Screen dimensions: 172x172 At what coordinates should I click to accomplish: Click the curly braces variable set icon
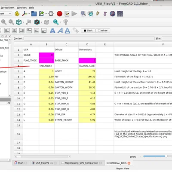(51, 14)
